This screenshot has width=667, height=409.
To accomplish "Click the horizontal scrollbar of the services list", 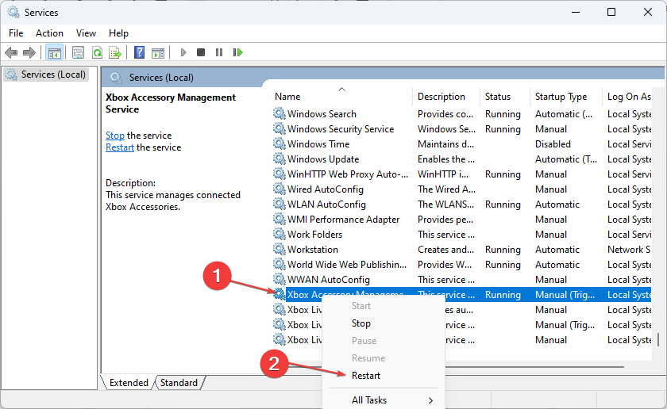I will (x=534, y=366).
